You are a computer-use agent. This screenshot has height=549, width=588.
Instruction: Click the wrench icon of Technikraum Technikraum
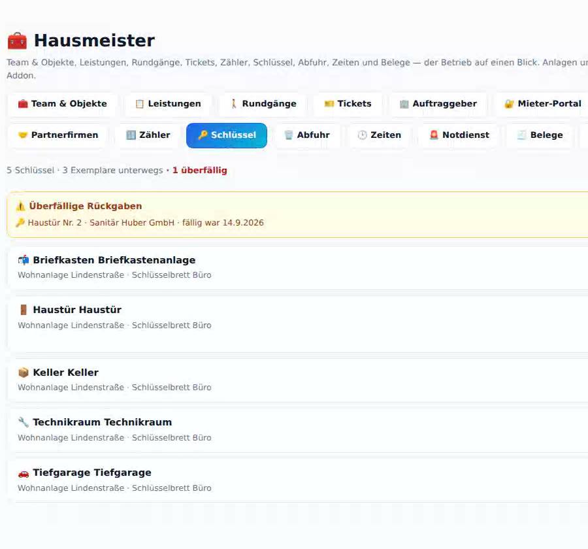[24, 422]
